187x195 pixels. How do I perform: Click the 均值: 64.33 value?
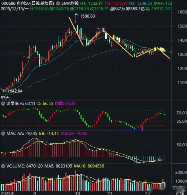[65, 103]
